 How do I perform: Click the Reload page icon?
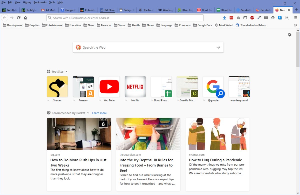(x=18, y=18)
